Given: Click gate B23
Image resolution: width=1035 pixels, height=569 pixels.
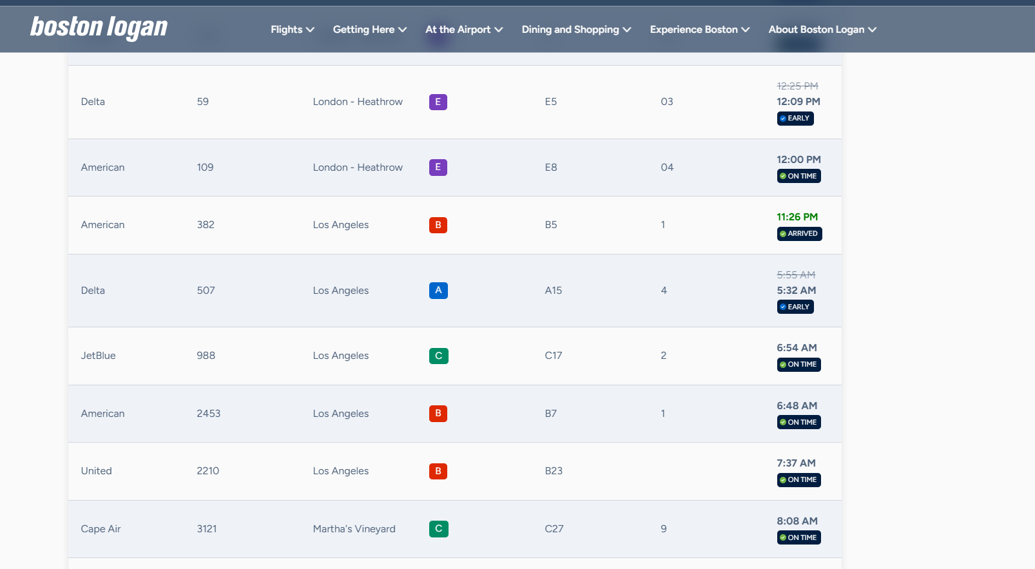Looking at the screenshot, I should click(554, 471).
